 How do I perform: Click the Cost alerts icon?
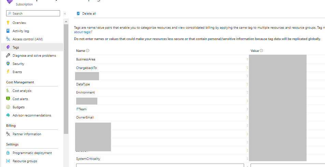click(x=8, y=99)
